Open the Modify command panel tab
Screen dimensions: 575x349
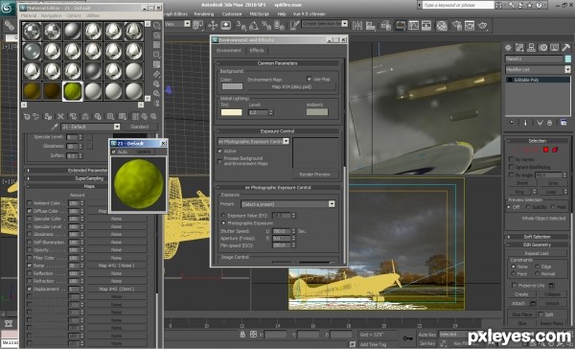[519, 47]
